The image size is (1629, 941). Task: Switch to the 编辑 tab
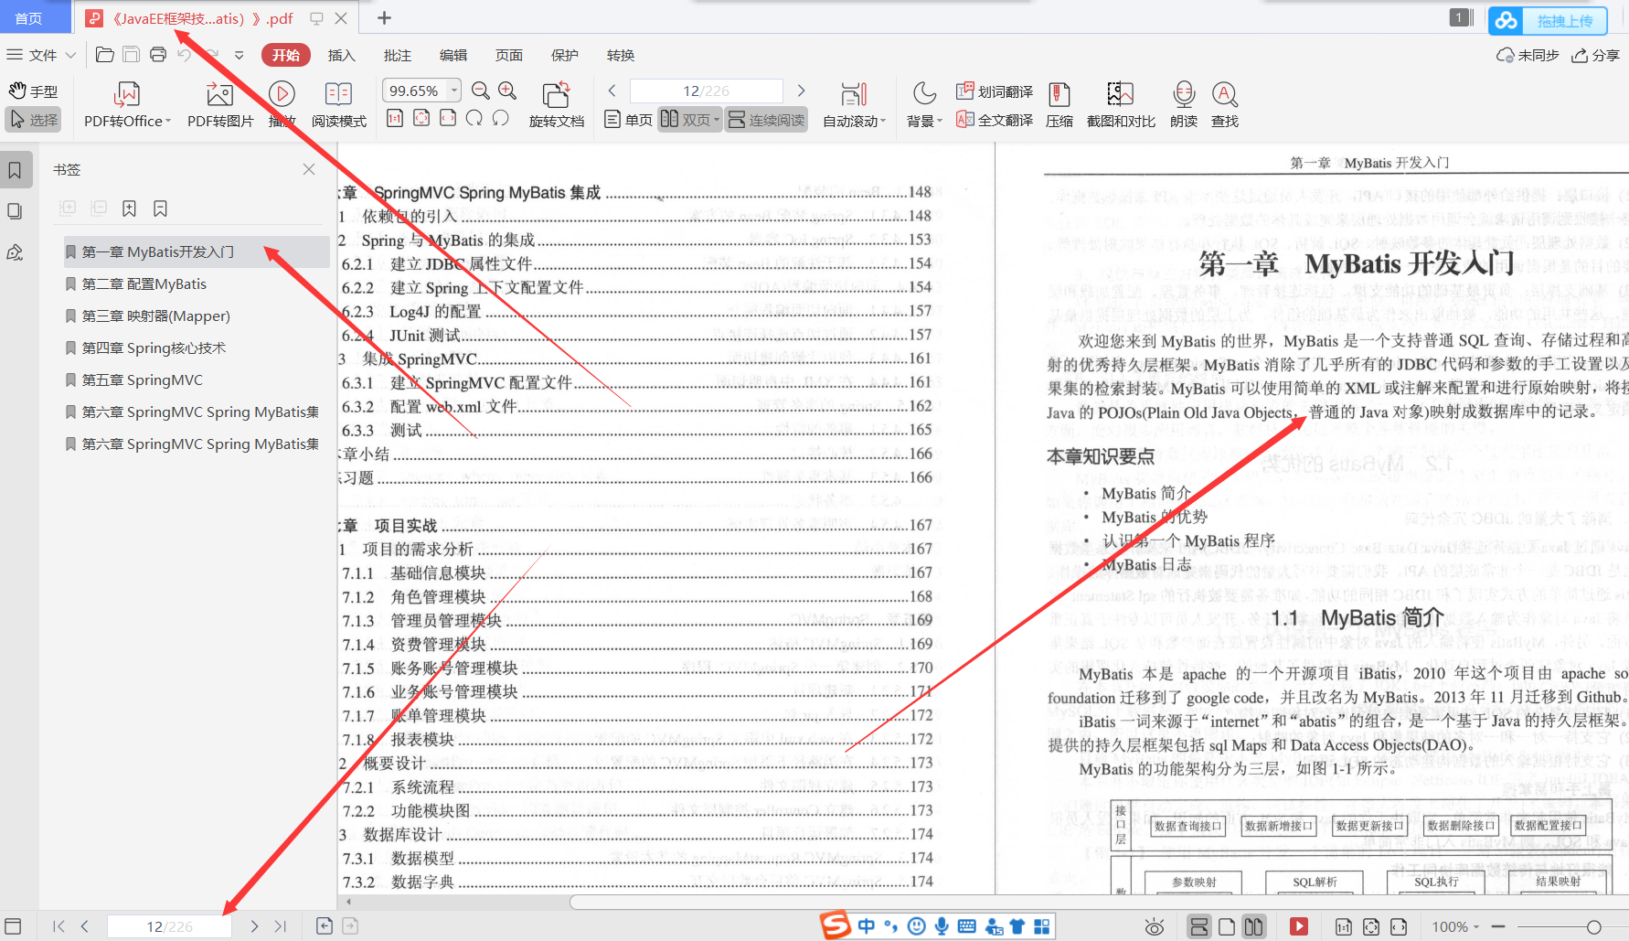point(452,55)
